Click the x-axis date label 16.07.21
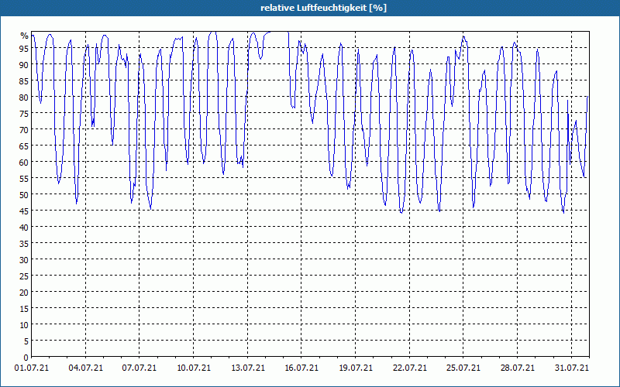Viewport: 620px width, 387px height. [301, 368]
